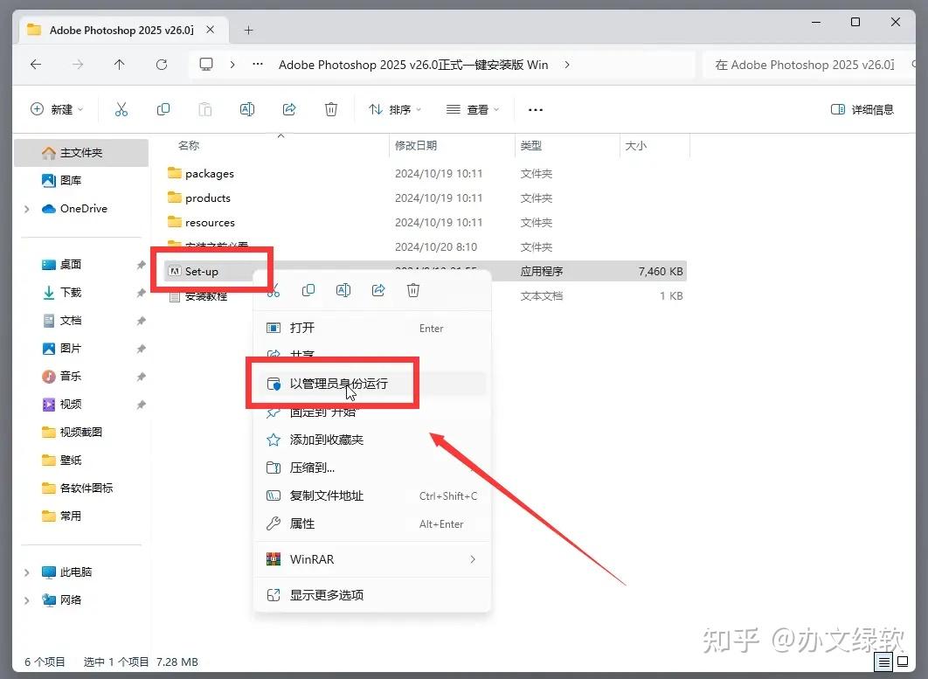
Task: Switch to details view at bottom right
Action: [883, 662]
